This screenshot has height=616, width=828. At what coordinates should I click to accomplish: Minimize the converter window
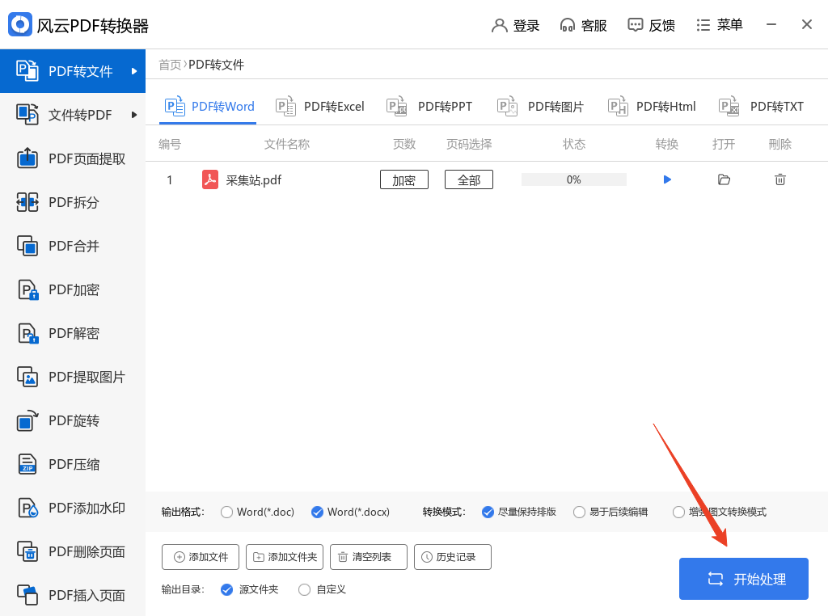coord(771,24)
